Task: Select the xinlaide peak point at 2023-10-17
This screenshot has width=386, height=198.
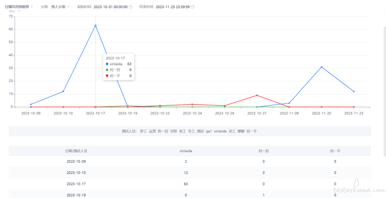Action: tap(95, 26)
